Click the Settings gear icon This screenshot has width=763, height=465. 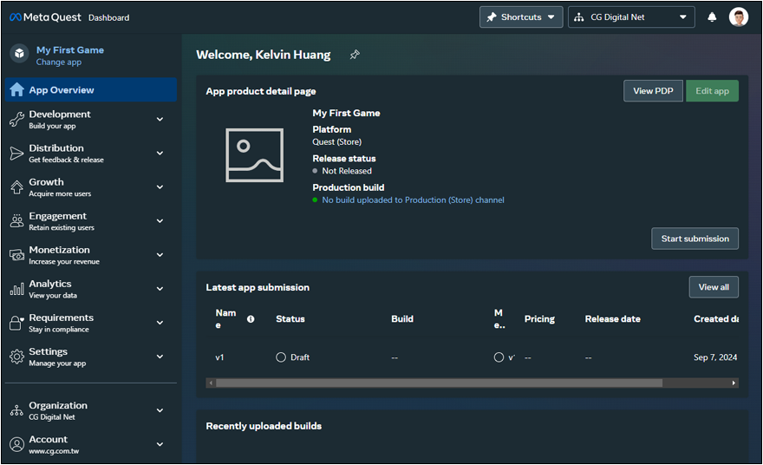(17, 357)
